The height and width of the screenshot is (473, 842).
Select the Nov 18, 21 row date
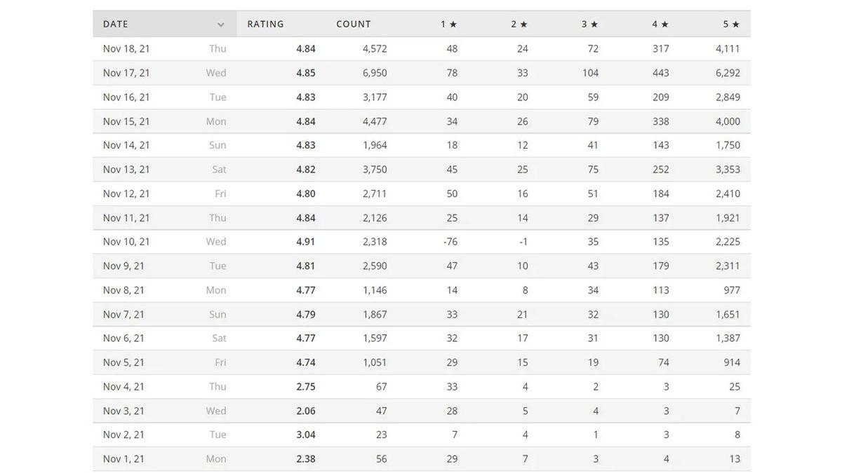click(126, 48)
